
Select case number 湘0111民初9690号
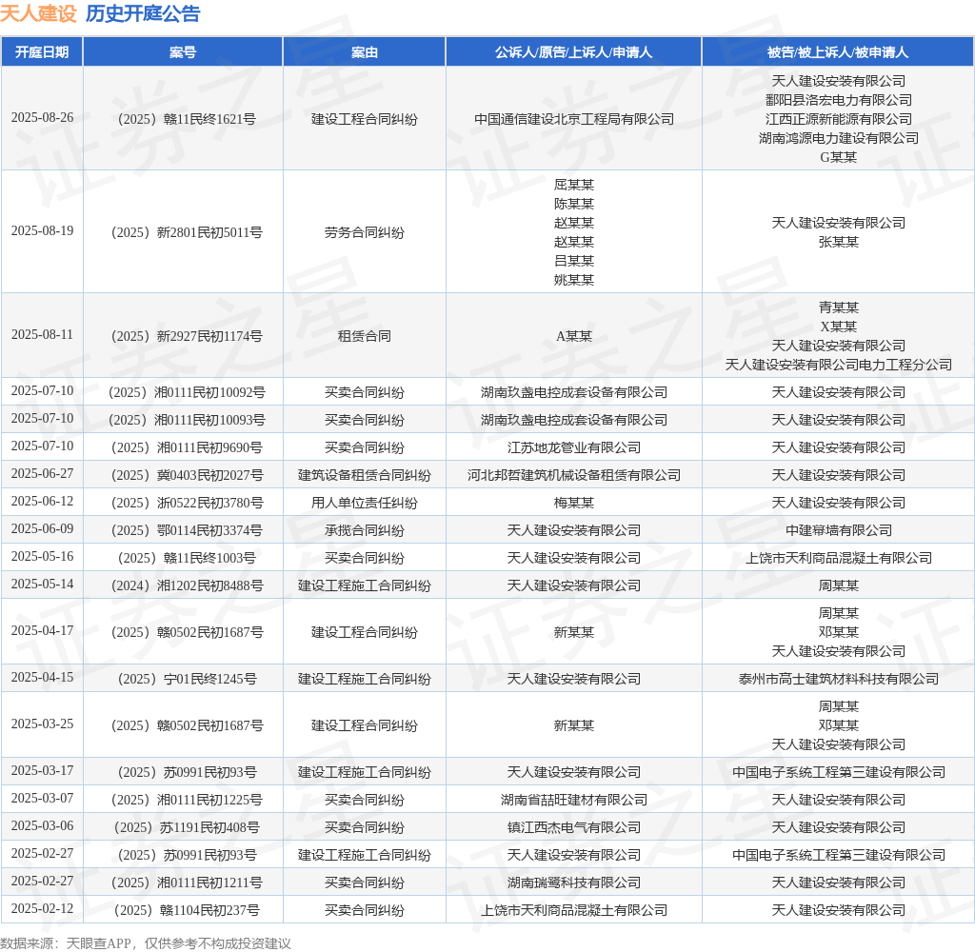pyautogui.click(x=187, y=447)
